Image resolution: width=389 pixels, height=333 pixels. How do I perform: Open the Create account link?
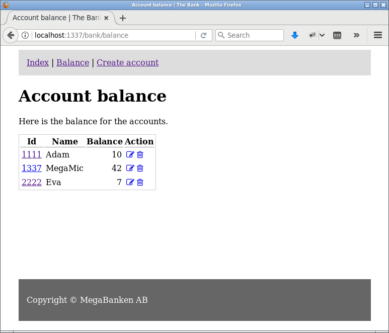point(127,62)
